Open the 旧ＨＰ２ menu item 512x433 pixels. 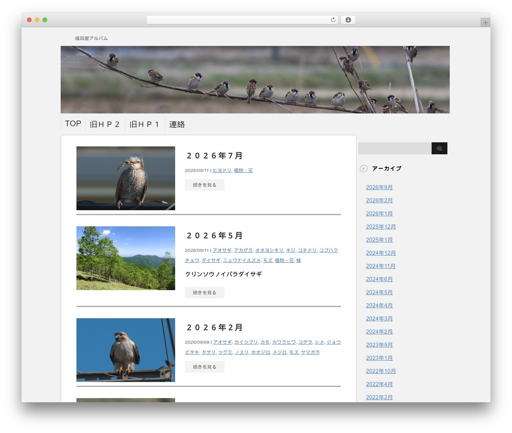point(105,124)
